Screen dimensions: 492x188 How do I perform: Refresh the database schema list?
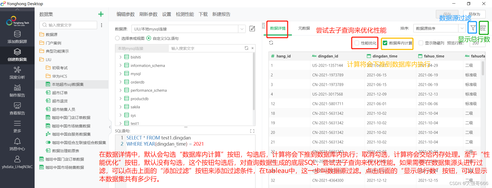pyautogui.click(x=247, y=48)
